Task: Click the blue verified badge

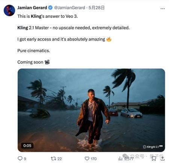Action: (50, 8)
